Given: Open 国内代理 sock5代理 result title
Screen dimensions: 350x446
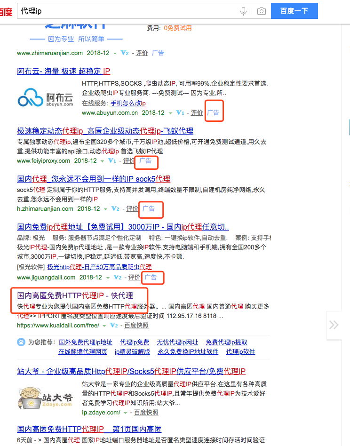Looking at the screenshot, I should tap(94, 179).
